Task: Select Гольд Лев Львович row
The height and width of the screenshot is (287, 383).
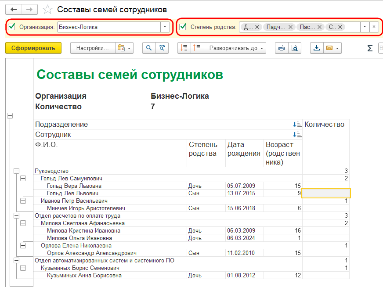Action: [x=191, y=193]
